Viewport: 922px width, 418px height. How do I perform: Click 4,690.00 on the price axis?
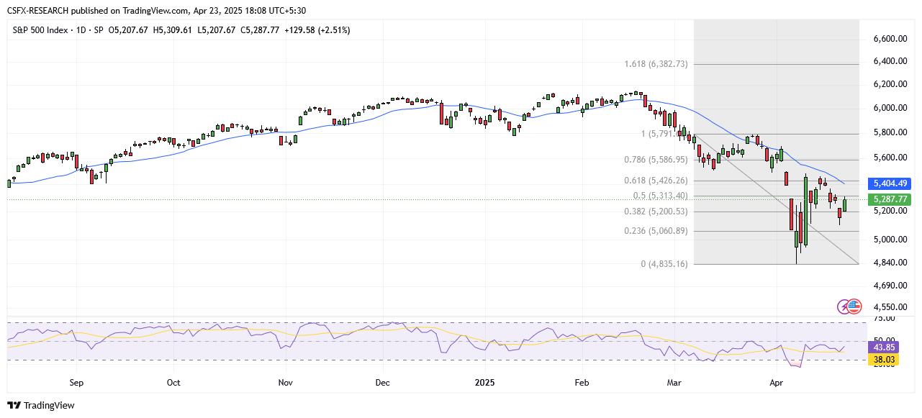[892, 286]
